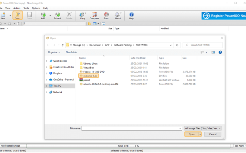The width and height of the screenshot is (246, 153).
Task: Expand the OneDrive - Personal node
Action: point(47,80)
